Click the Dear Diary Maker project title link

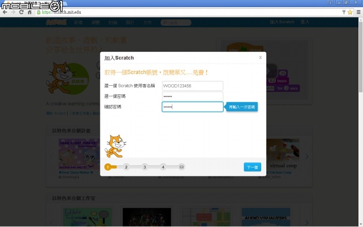click(x=76, y=173)
